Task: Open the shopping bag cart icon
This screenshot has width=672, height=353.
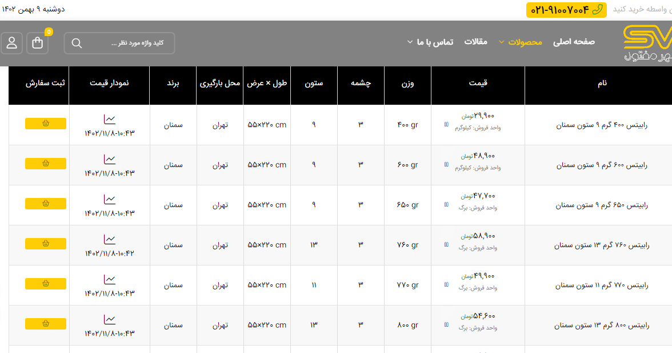Action: pyautogui.click(x=38, y=43)
